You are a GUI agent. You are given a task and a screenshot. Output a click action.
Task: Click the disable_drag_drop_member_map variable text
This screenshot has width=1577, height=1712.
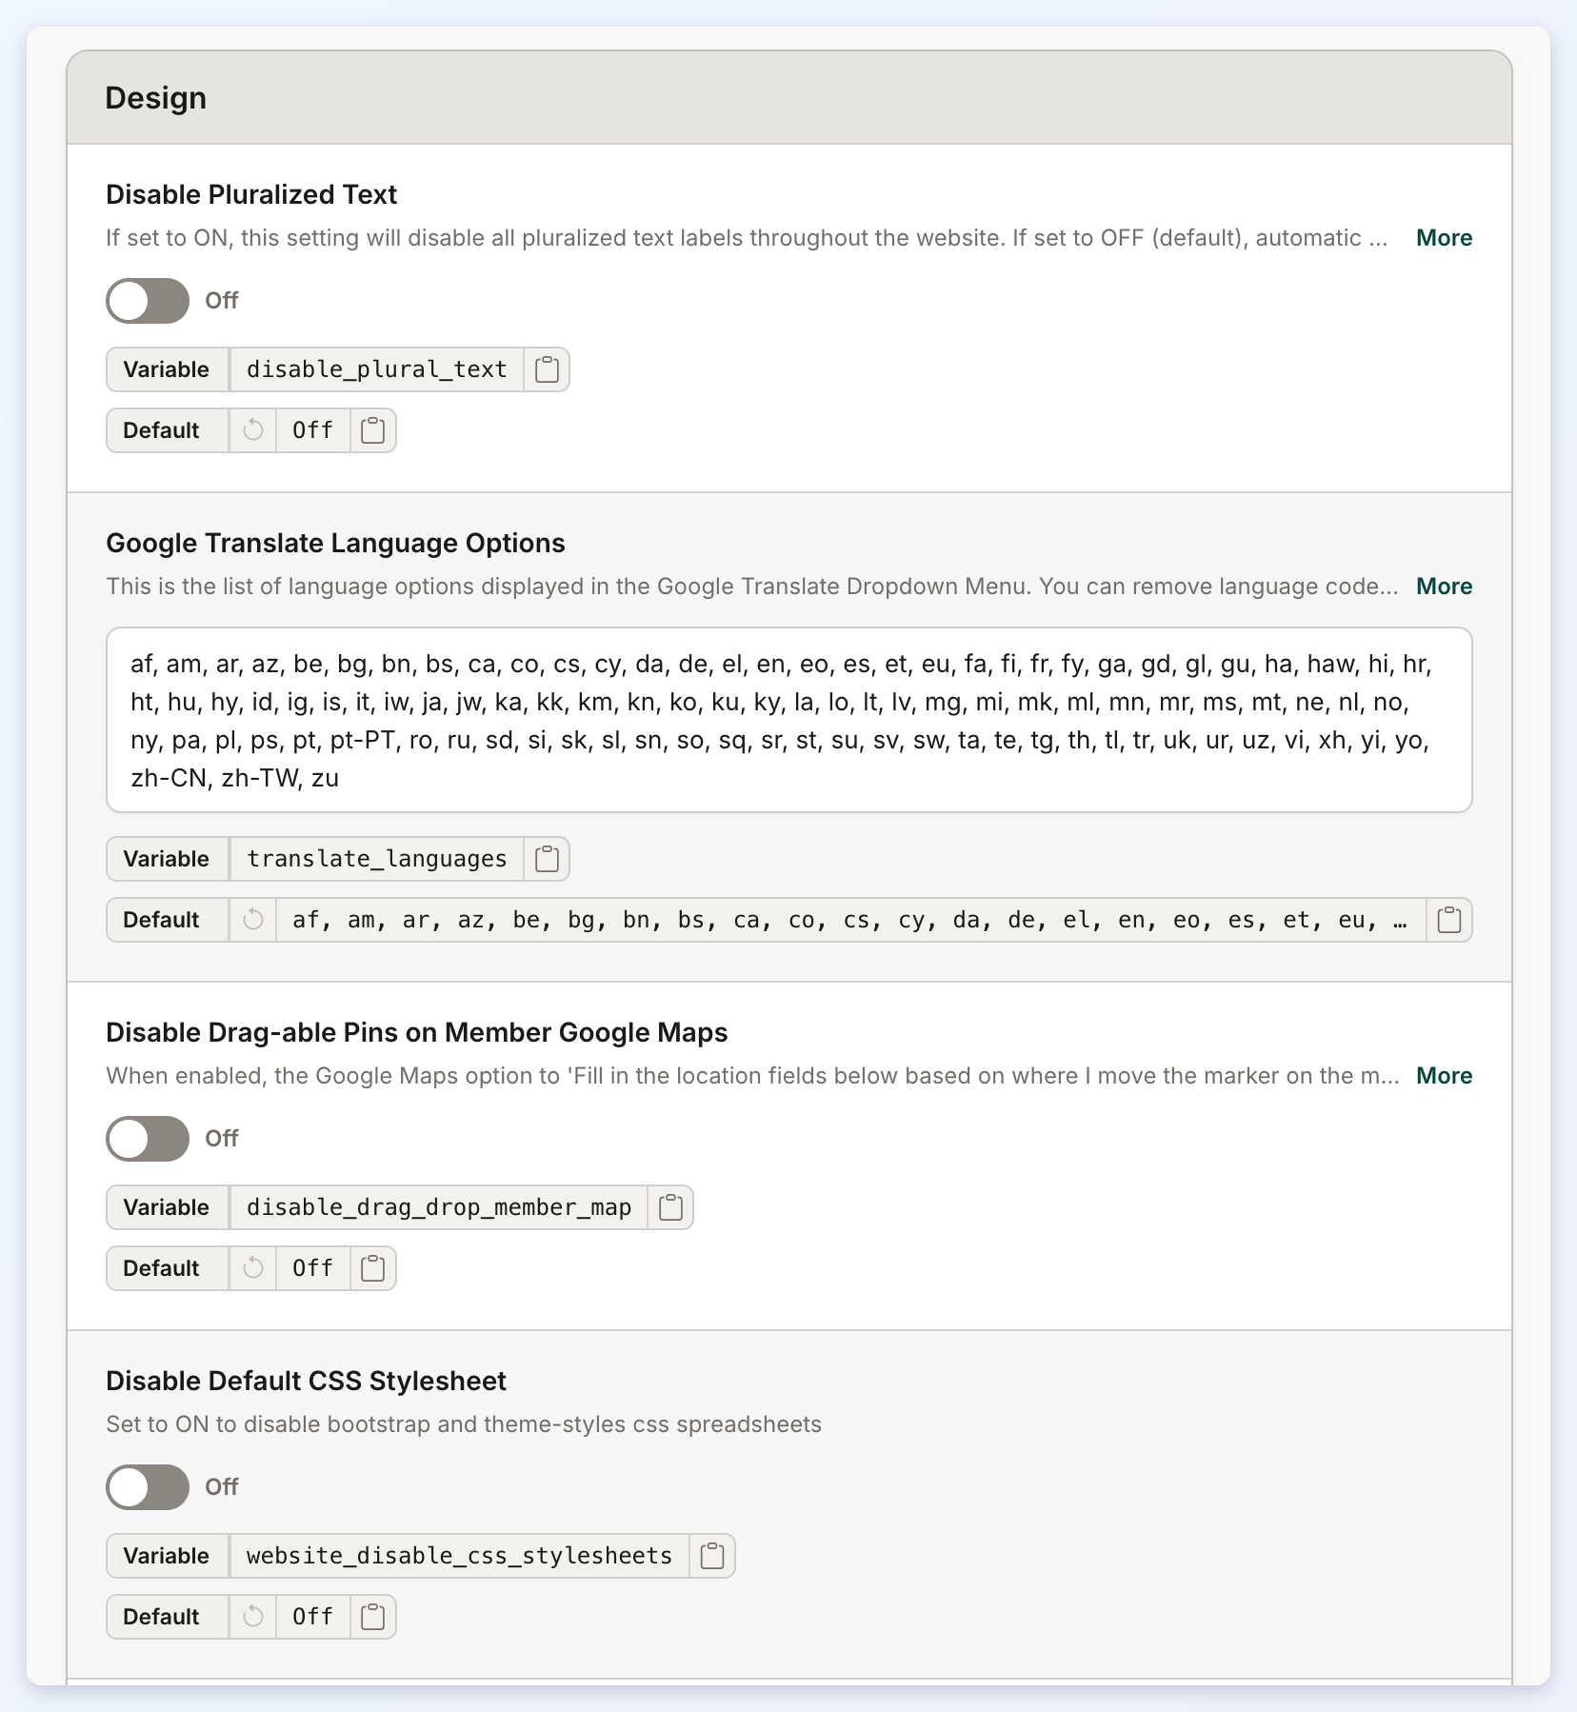point(439,1207)
